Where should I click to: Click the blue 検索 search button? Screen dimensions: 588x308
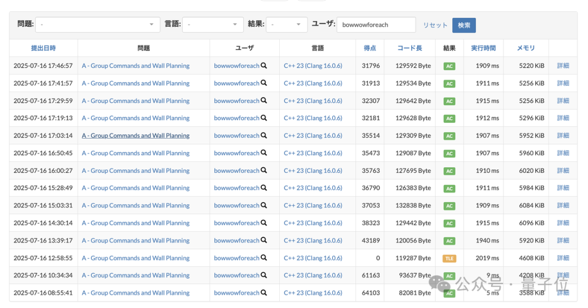click(x=464, y=25)
